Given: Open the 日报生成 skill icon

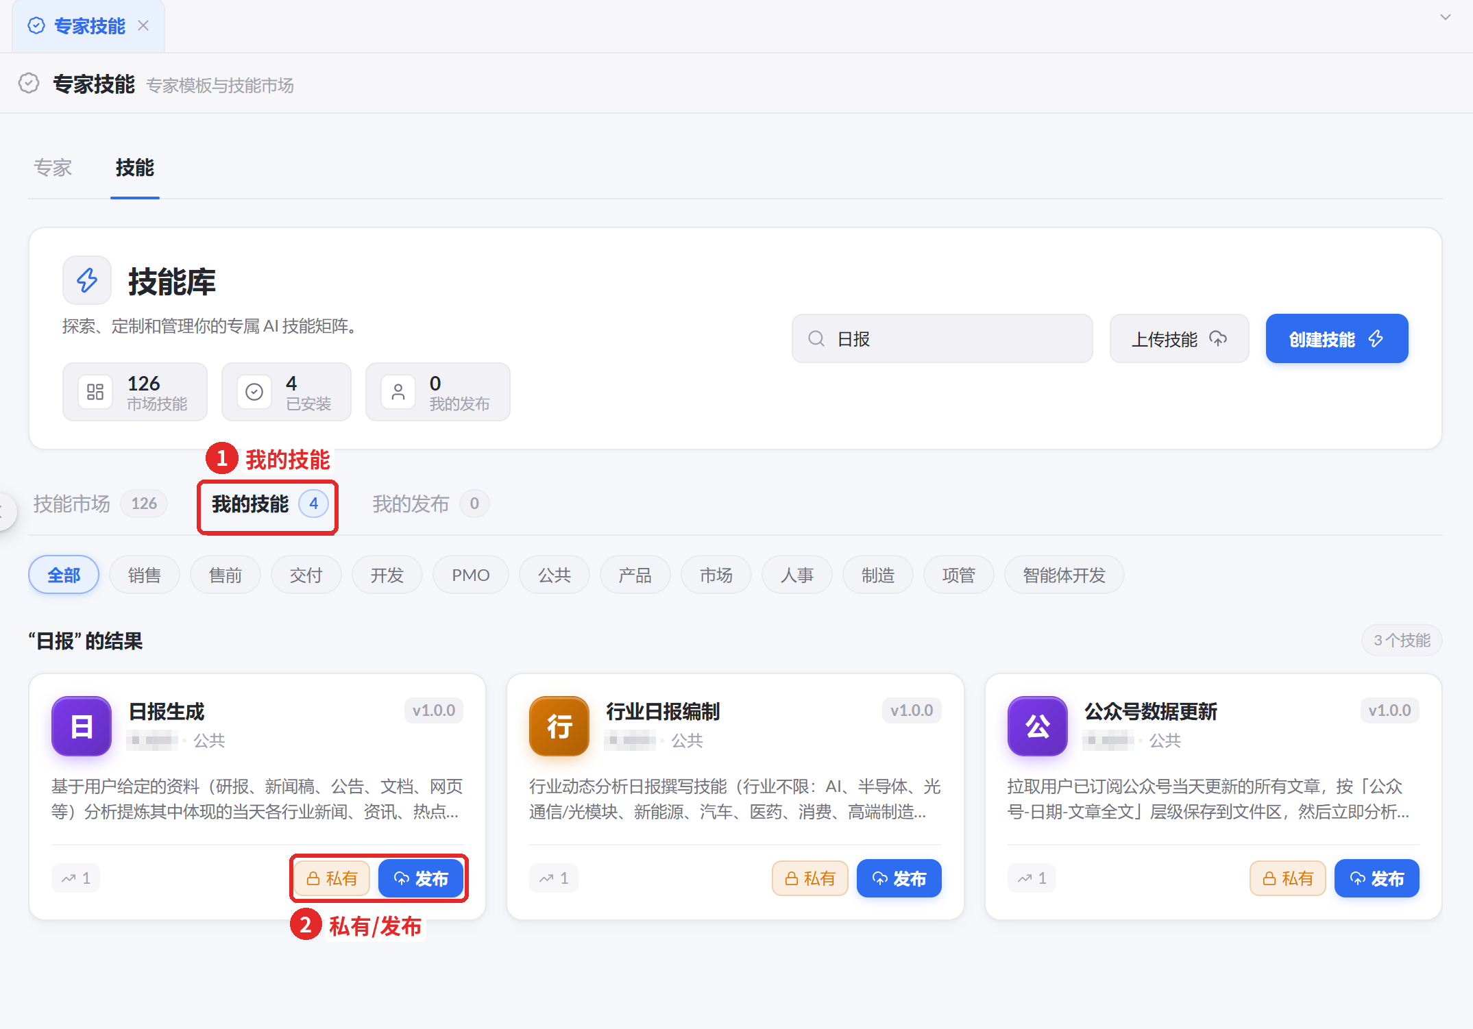Looking at the screenshot, I should pyautogui.click(x=82, y=726).
